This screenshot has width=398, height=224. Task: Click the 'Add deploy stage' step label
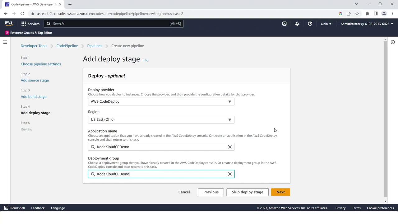click(35, 113)
